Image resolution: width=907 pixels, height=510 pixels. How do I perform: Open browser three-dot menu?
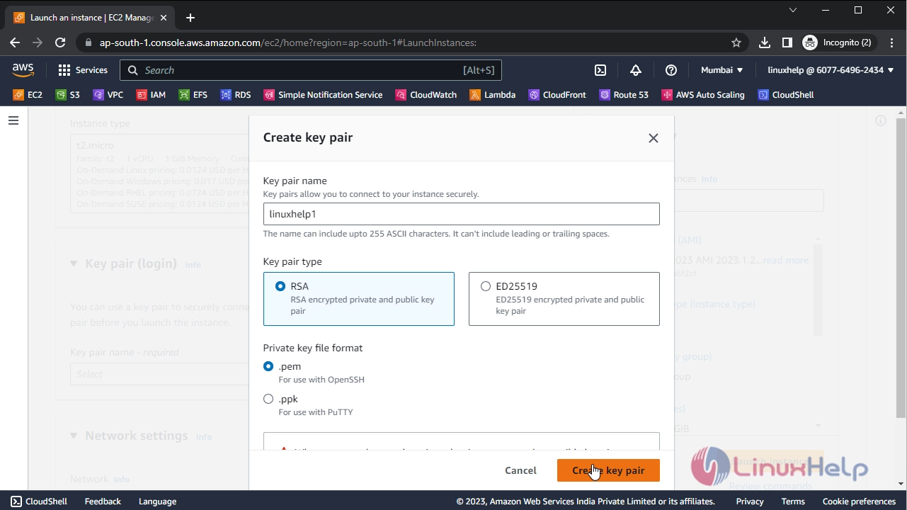891,42
